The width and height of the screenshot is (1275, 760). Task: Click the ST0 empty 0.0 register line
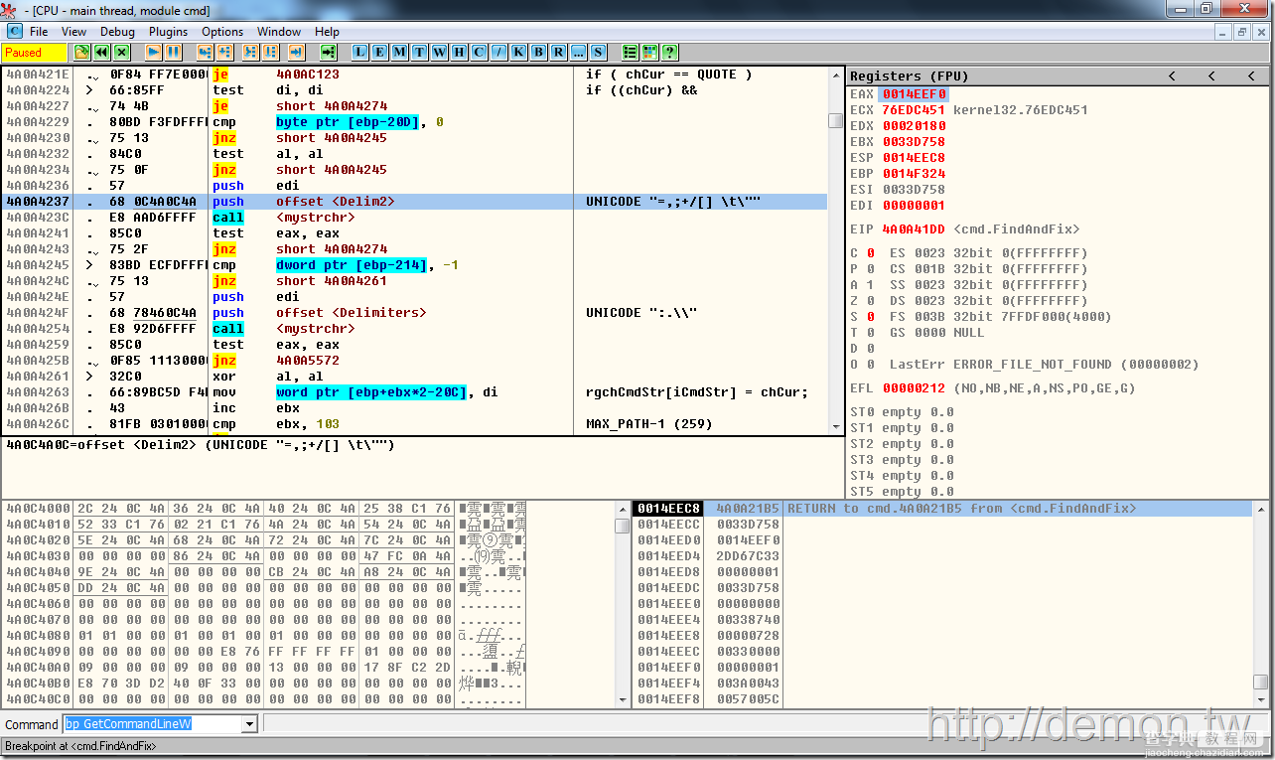pyautogui.click(x=902, y=412)
